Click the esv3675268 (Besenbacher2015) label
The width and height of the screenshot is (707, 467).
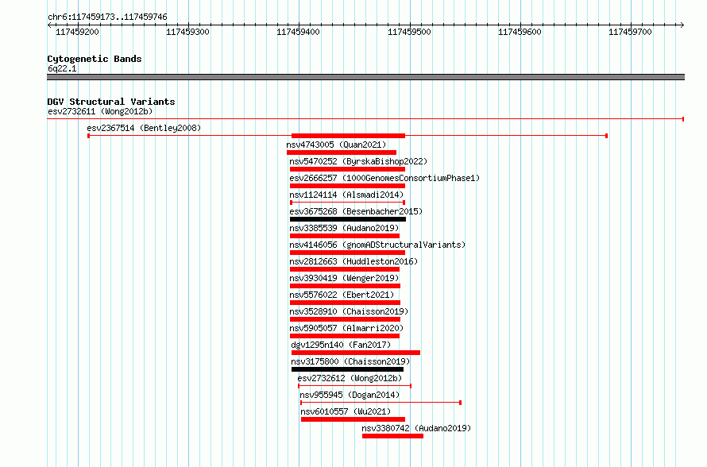356,211
